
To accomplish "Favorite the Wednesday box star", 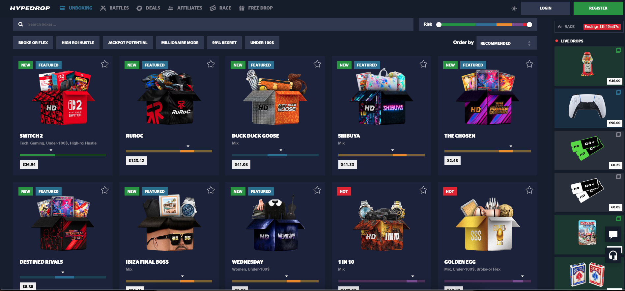I will click(x=317, y=190).
